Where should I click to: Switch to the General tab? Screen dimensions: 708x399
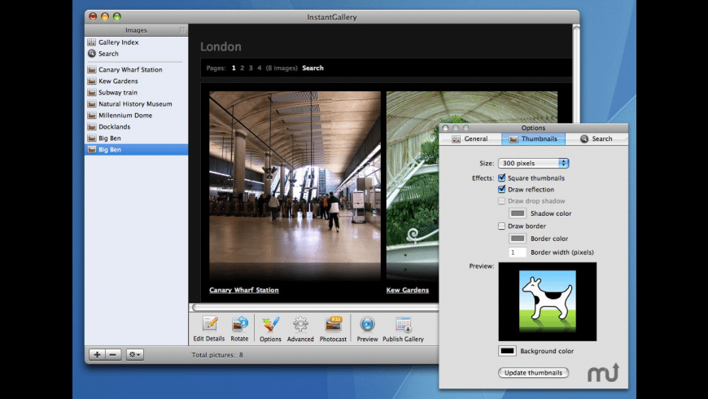click(x=470, y=139)
